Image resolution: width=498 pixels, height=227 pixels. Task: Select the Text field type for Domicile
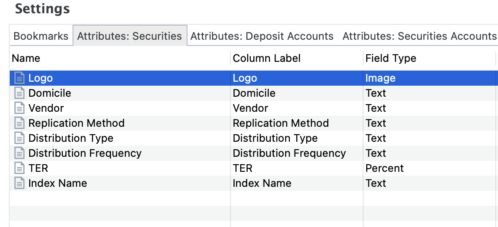(x=376, y=93)
